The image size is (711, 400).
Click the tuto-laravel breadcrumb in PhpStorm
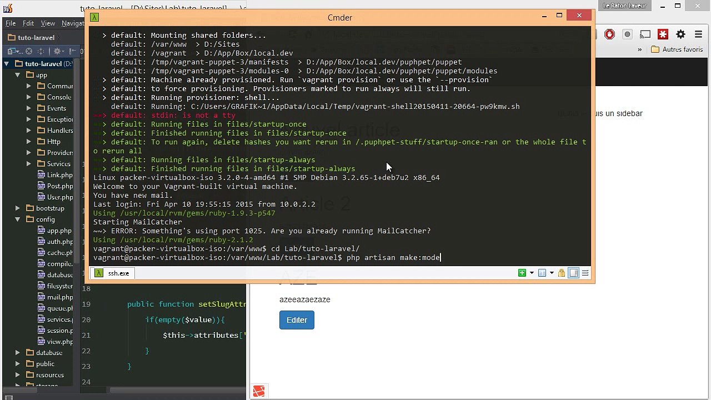33,38
